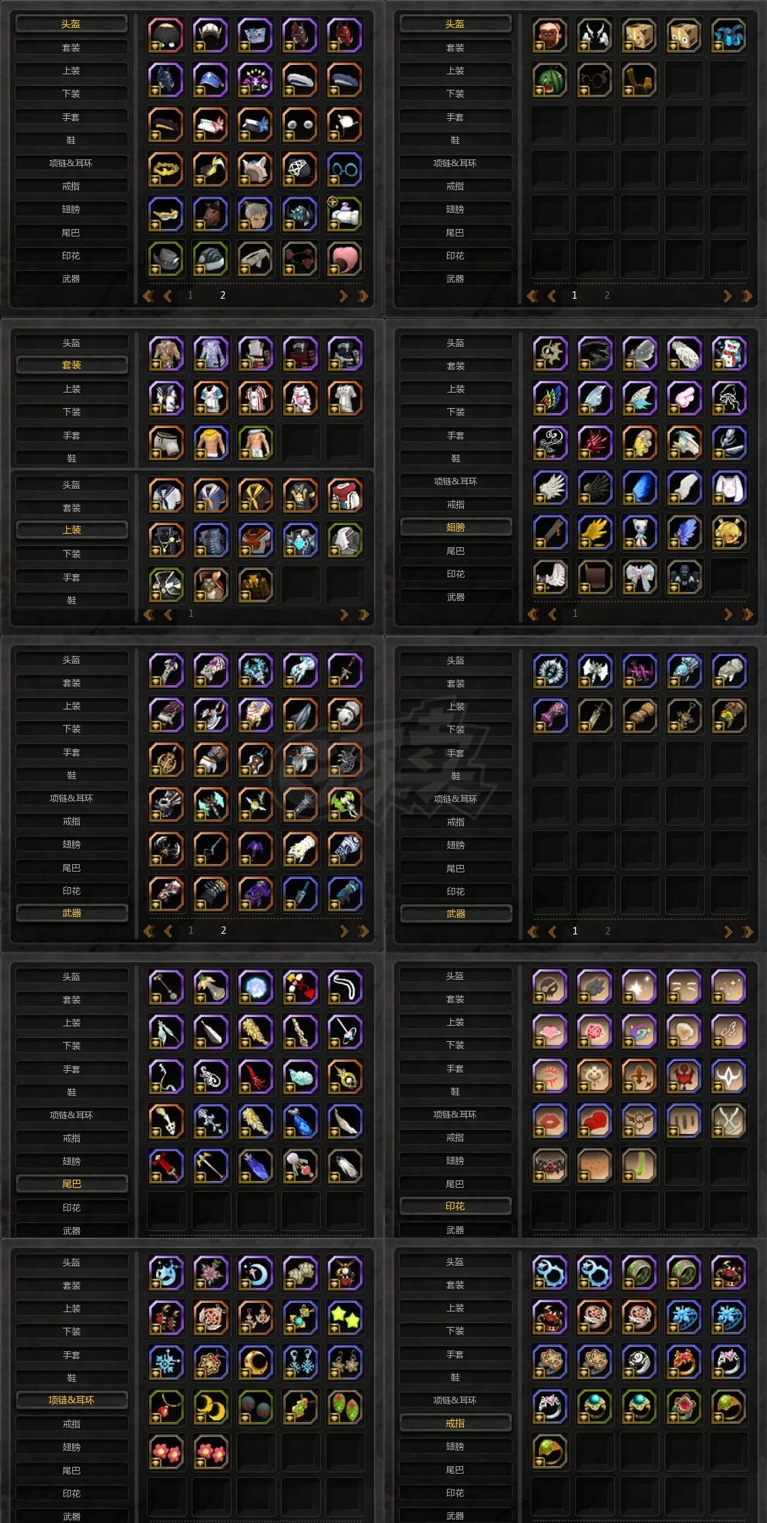Select the watermelon helmet icon
The height and width of the screenshot is (1523, 767).
pos(550,80)
